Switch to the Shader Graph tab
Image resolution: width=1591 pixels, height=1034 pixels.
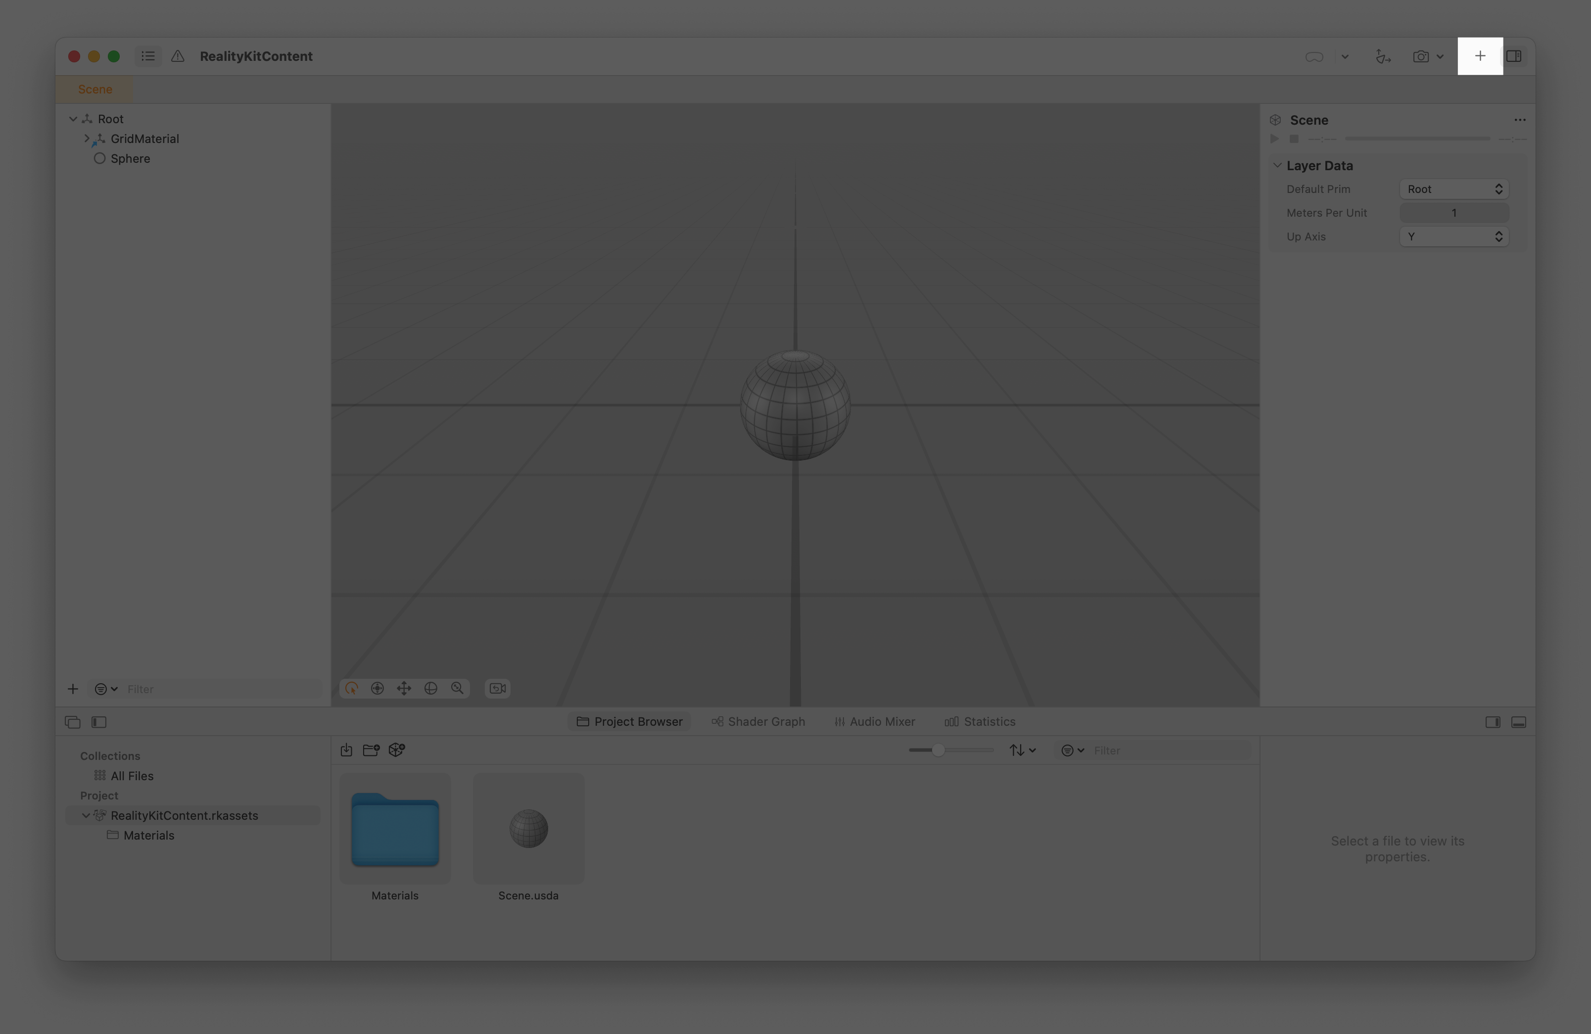point(759,721)
